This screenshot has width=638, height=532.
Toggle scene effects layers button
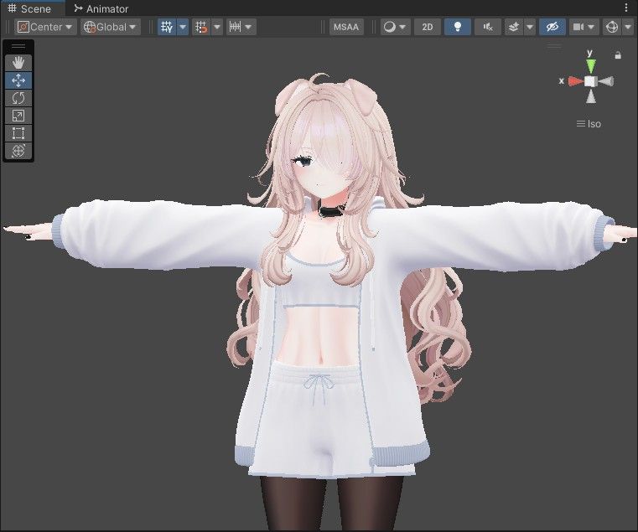coord(514,27)
